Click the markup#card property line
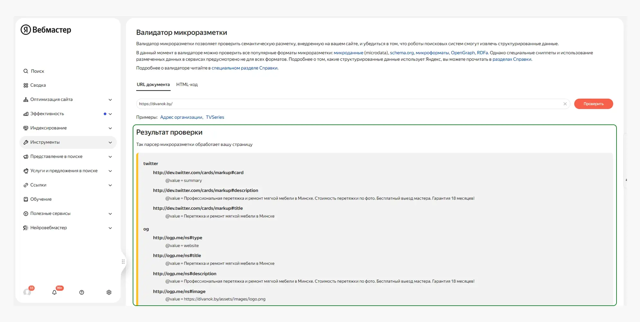 tap(198, 173)
